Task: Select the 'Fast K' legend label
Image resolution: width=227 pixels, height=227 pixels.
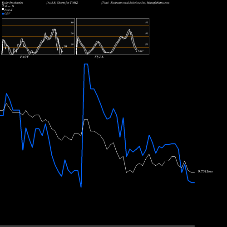Action: pyautogui.click(x=9, y=10)
